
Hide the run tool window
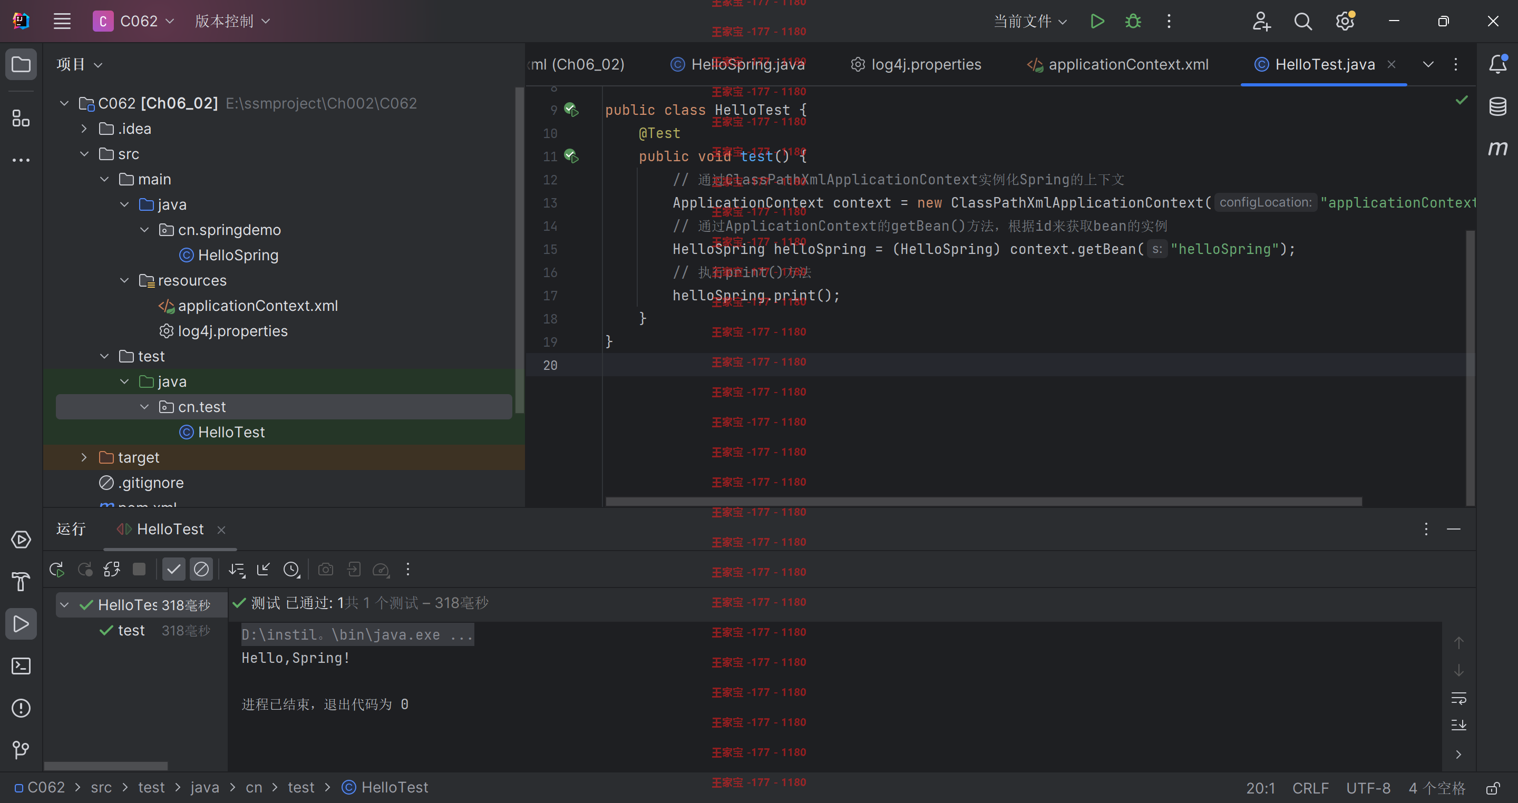pyautogui.click(x=1454, y=529)
